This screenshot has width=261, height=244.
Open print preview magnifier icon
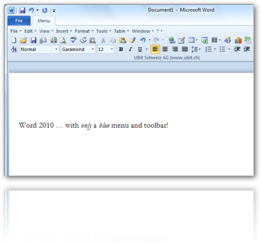click(63, 40)
